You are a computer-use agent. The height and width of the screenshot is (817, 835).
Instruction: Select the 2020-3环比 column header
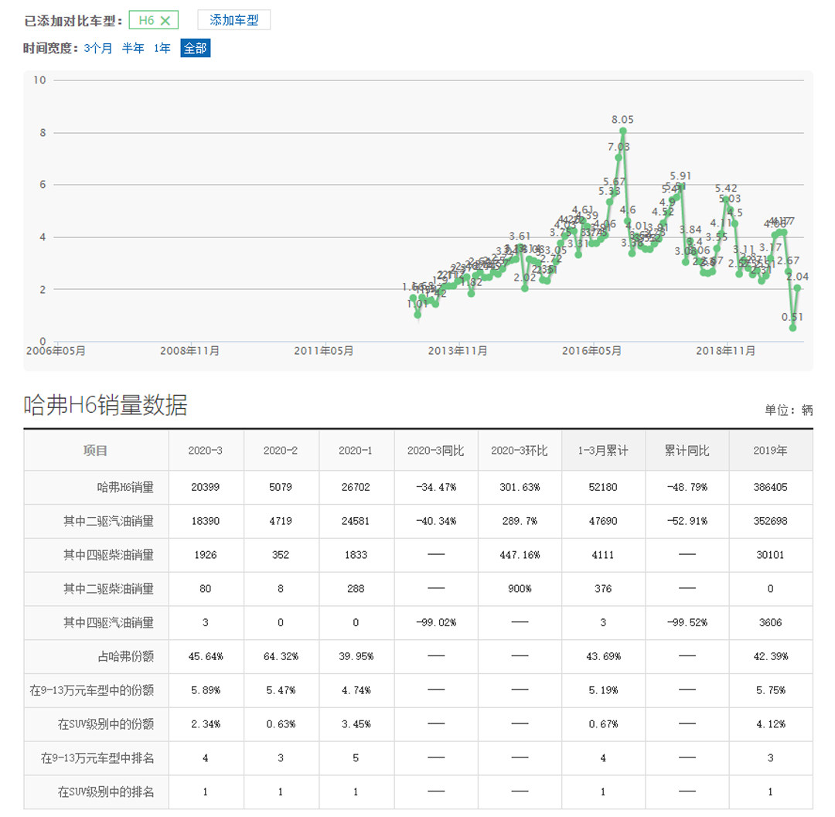tap(519, 451)
